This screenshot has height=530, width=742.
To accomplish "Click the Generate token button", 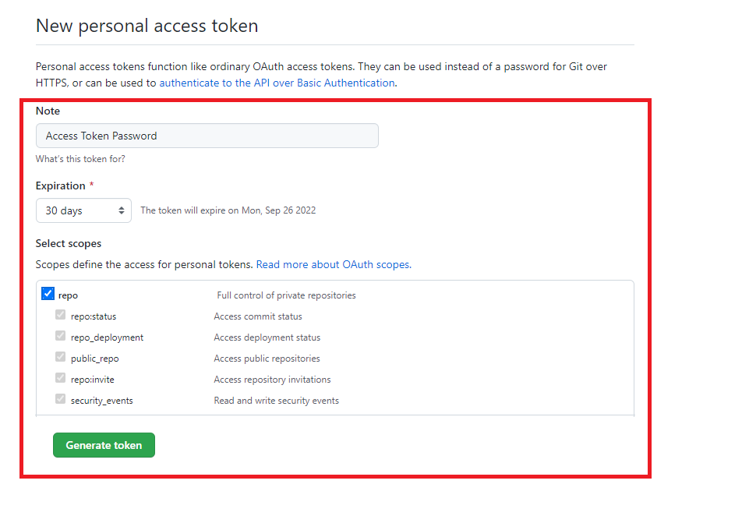I will (104, 445).
